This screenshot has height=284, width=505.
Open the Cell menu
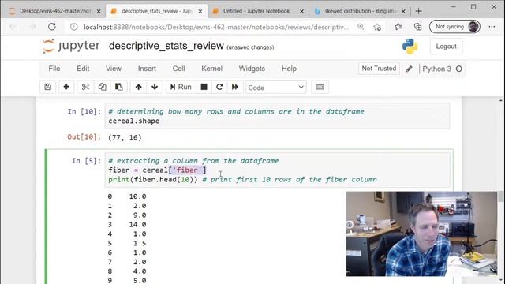coord(178,69)
